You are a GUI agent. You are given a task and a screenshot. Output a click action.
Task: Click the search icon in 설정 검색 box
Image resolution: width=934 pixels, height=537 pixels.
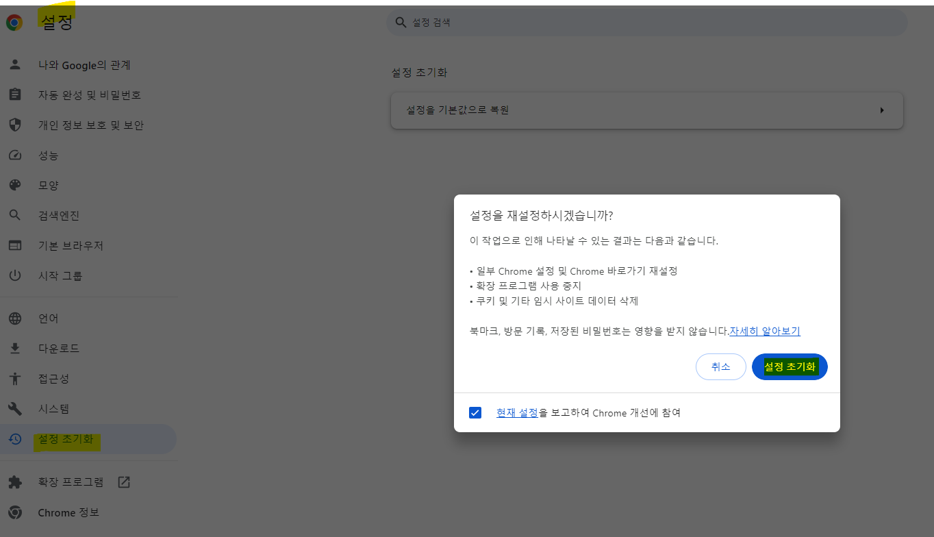coord(401,23)
